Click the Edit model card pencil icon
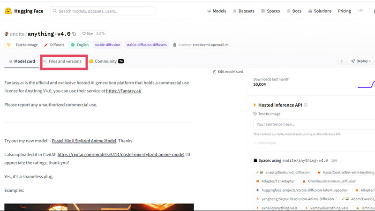 pos(214,72)
